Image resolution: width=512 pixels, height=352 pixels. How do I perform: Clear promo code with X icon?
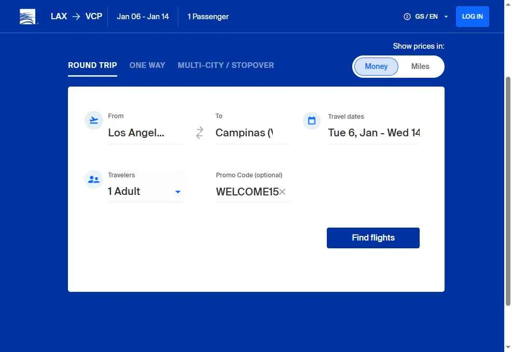pos(282,192)
